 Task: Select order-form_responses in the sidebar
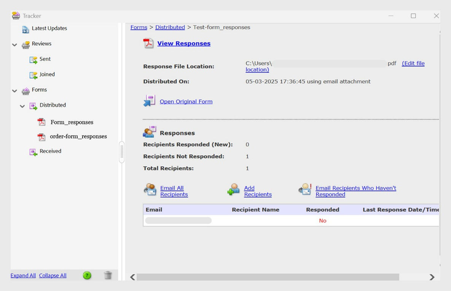point(78,136)
